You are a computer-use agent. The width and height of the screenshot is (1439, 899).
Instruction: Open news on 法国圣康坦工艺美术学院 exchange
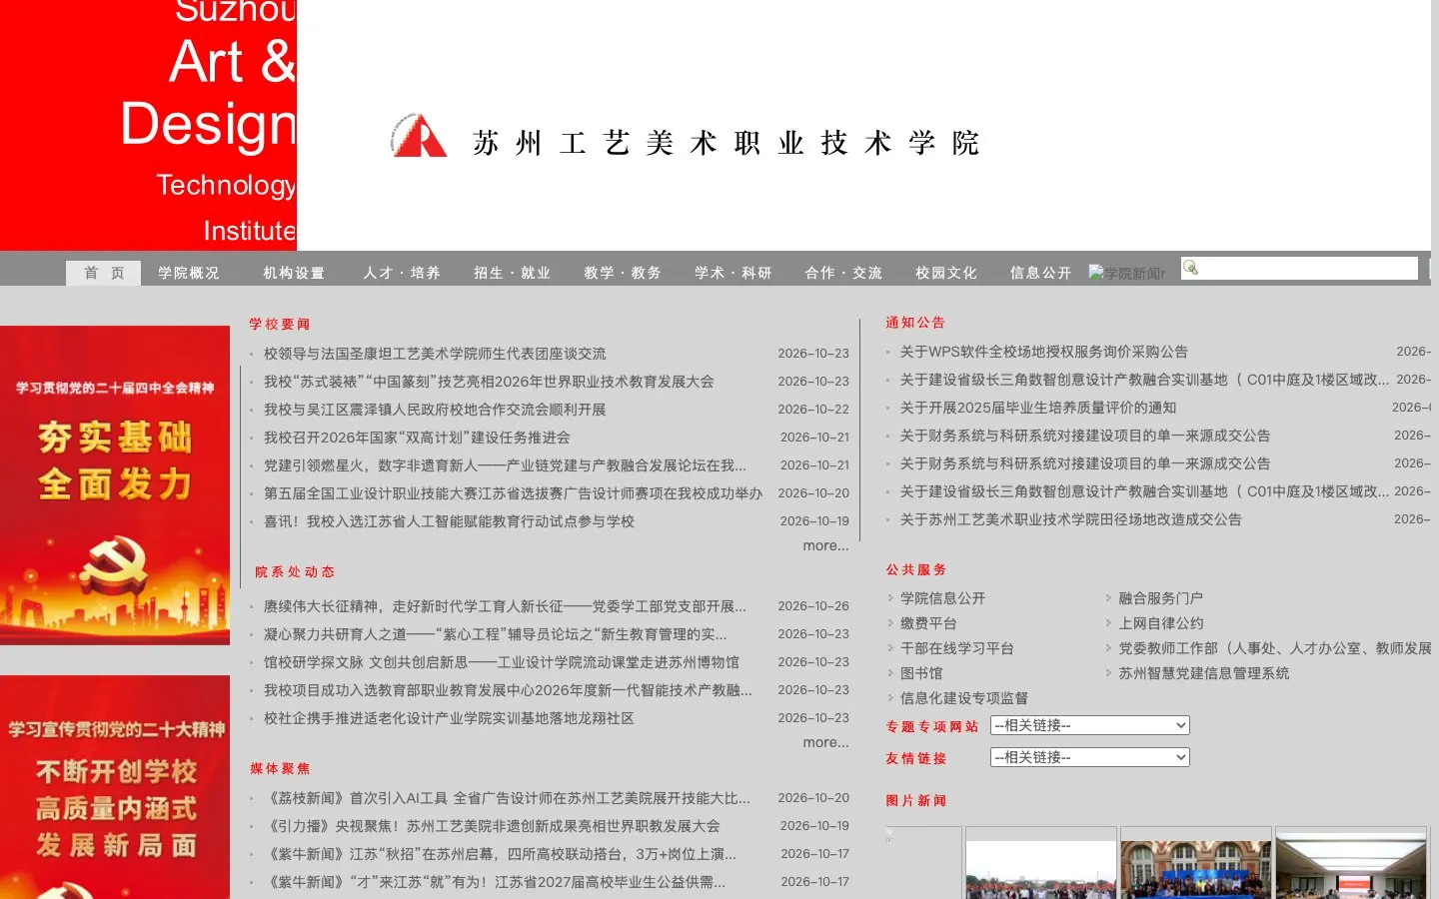[x=435, y=354]
